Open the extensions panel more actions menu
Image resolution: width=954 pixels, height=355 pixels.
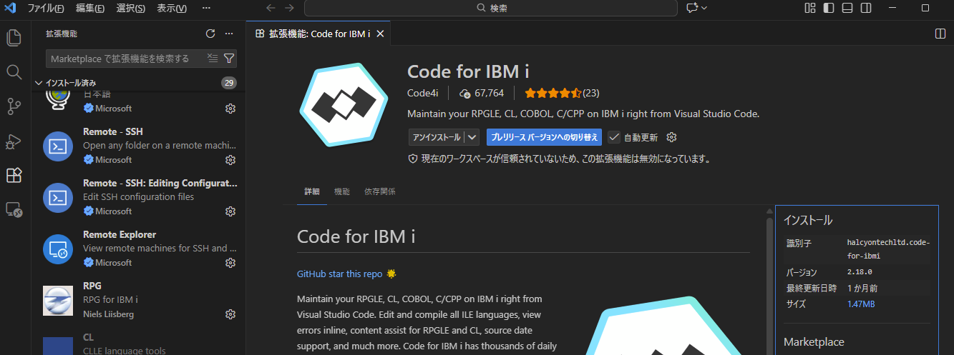tap(229, 34)
